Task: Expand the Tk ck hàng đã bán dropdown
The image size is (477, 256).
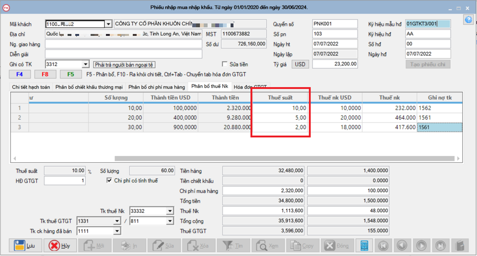Action: (x=117, y=231)
